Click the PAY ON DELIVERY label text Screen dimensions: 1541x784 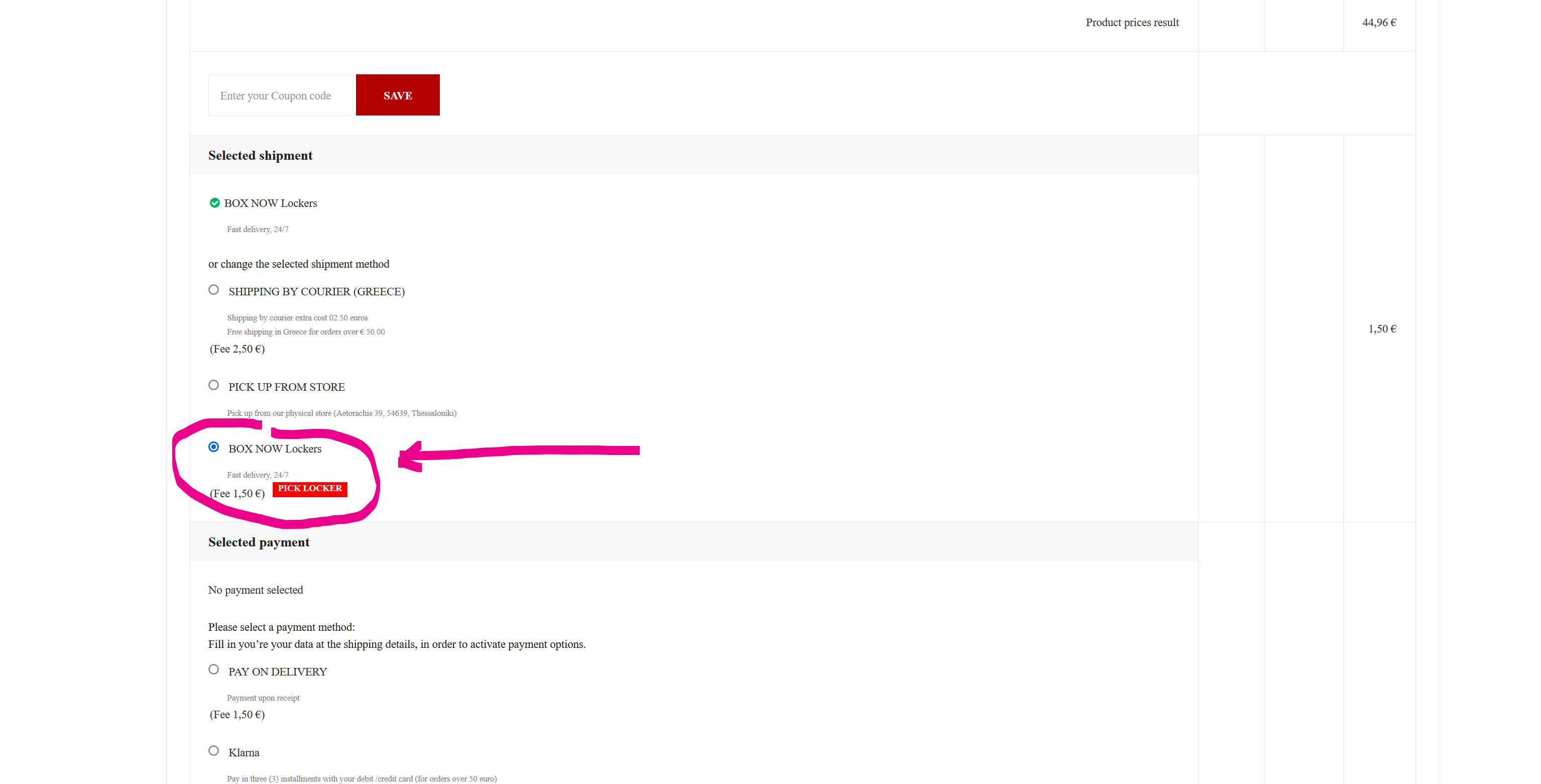(x=278, y=671)
